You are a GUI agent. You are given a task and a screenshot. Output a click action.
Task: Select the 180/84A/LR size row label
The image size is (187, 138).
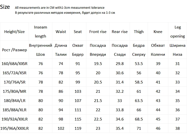click(x=14, y=101)
